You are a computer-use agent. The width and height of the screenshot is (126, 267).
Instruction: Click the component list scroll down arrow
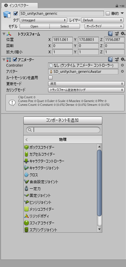[100, 229]
